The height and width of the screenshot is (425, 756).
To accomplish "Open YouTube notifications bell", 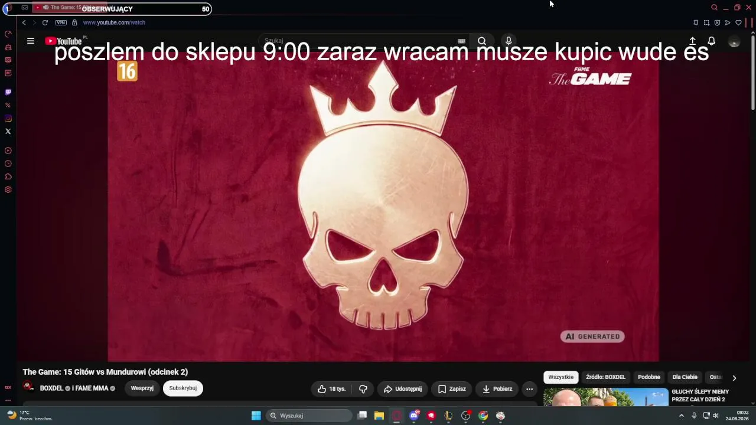I will click(712, 41).
